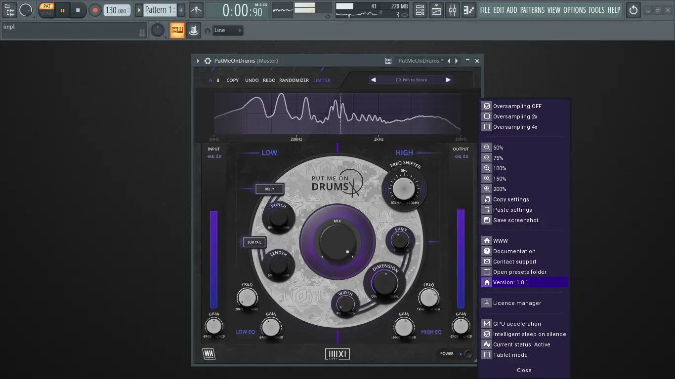This screenshot has width=675, height=379.
Task: Click the large MIX knob
Action: point(337,241)
